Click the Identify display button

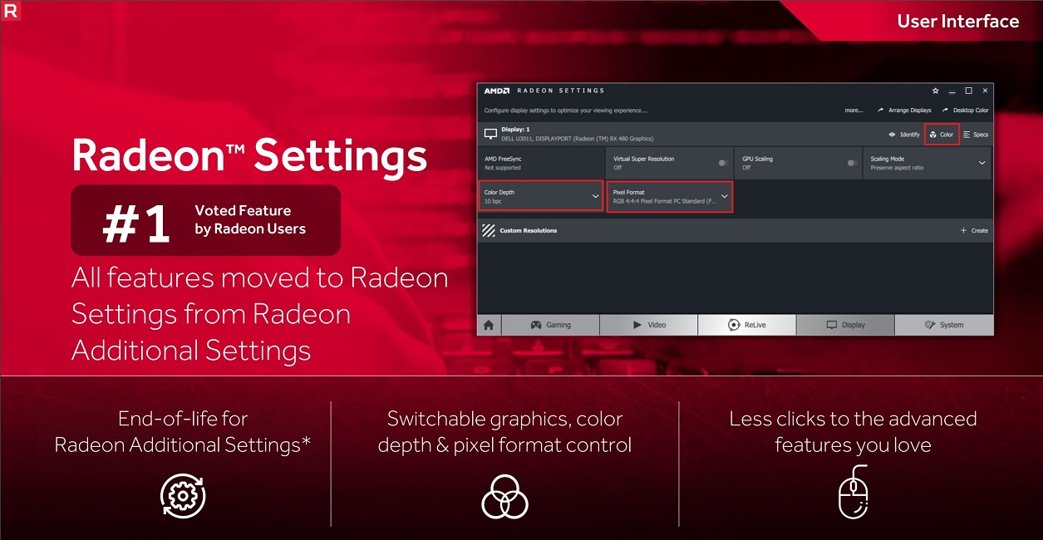[x=904, y=135]
